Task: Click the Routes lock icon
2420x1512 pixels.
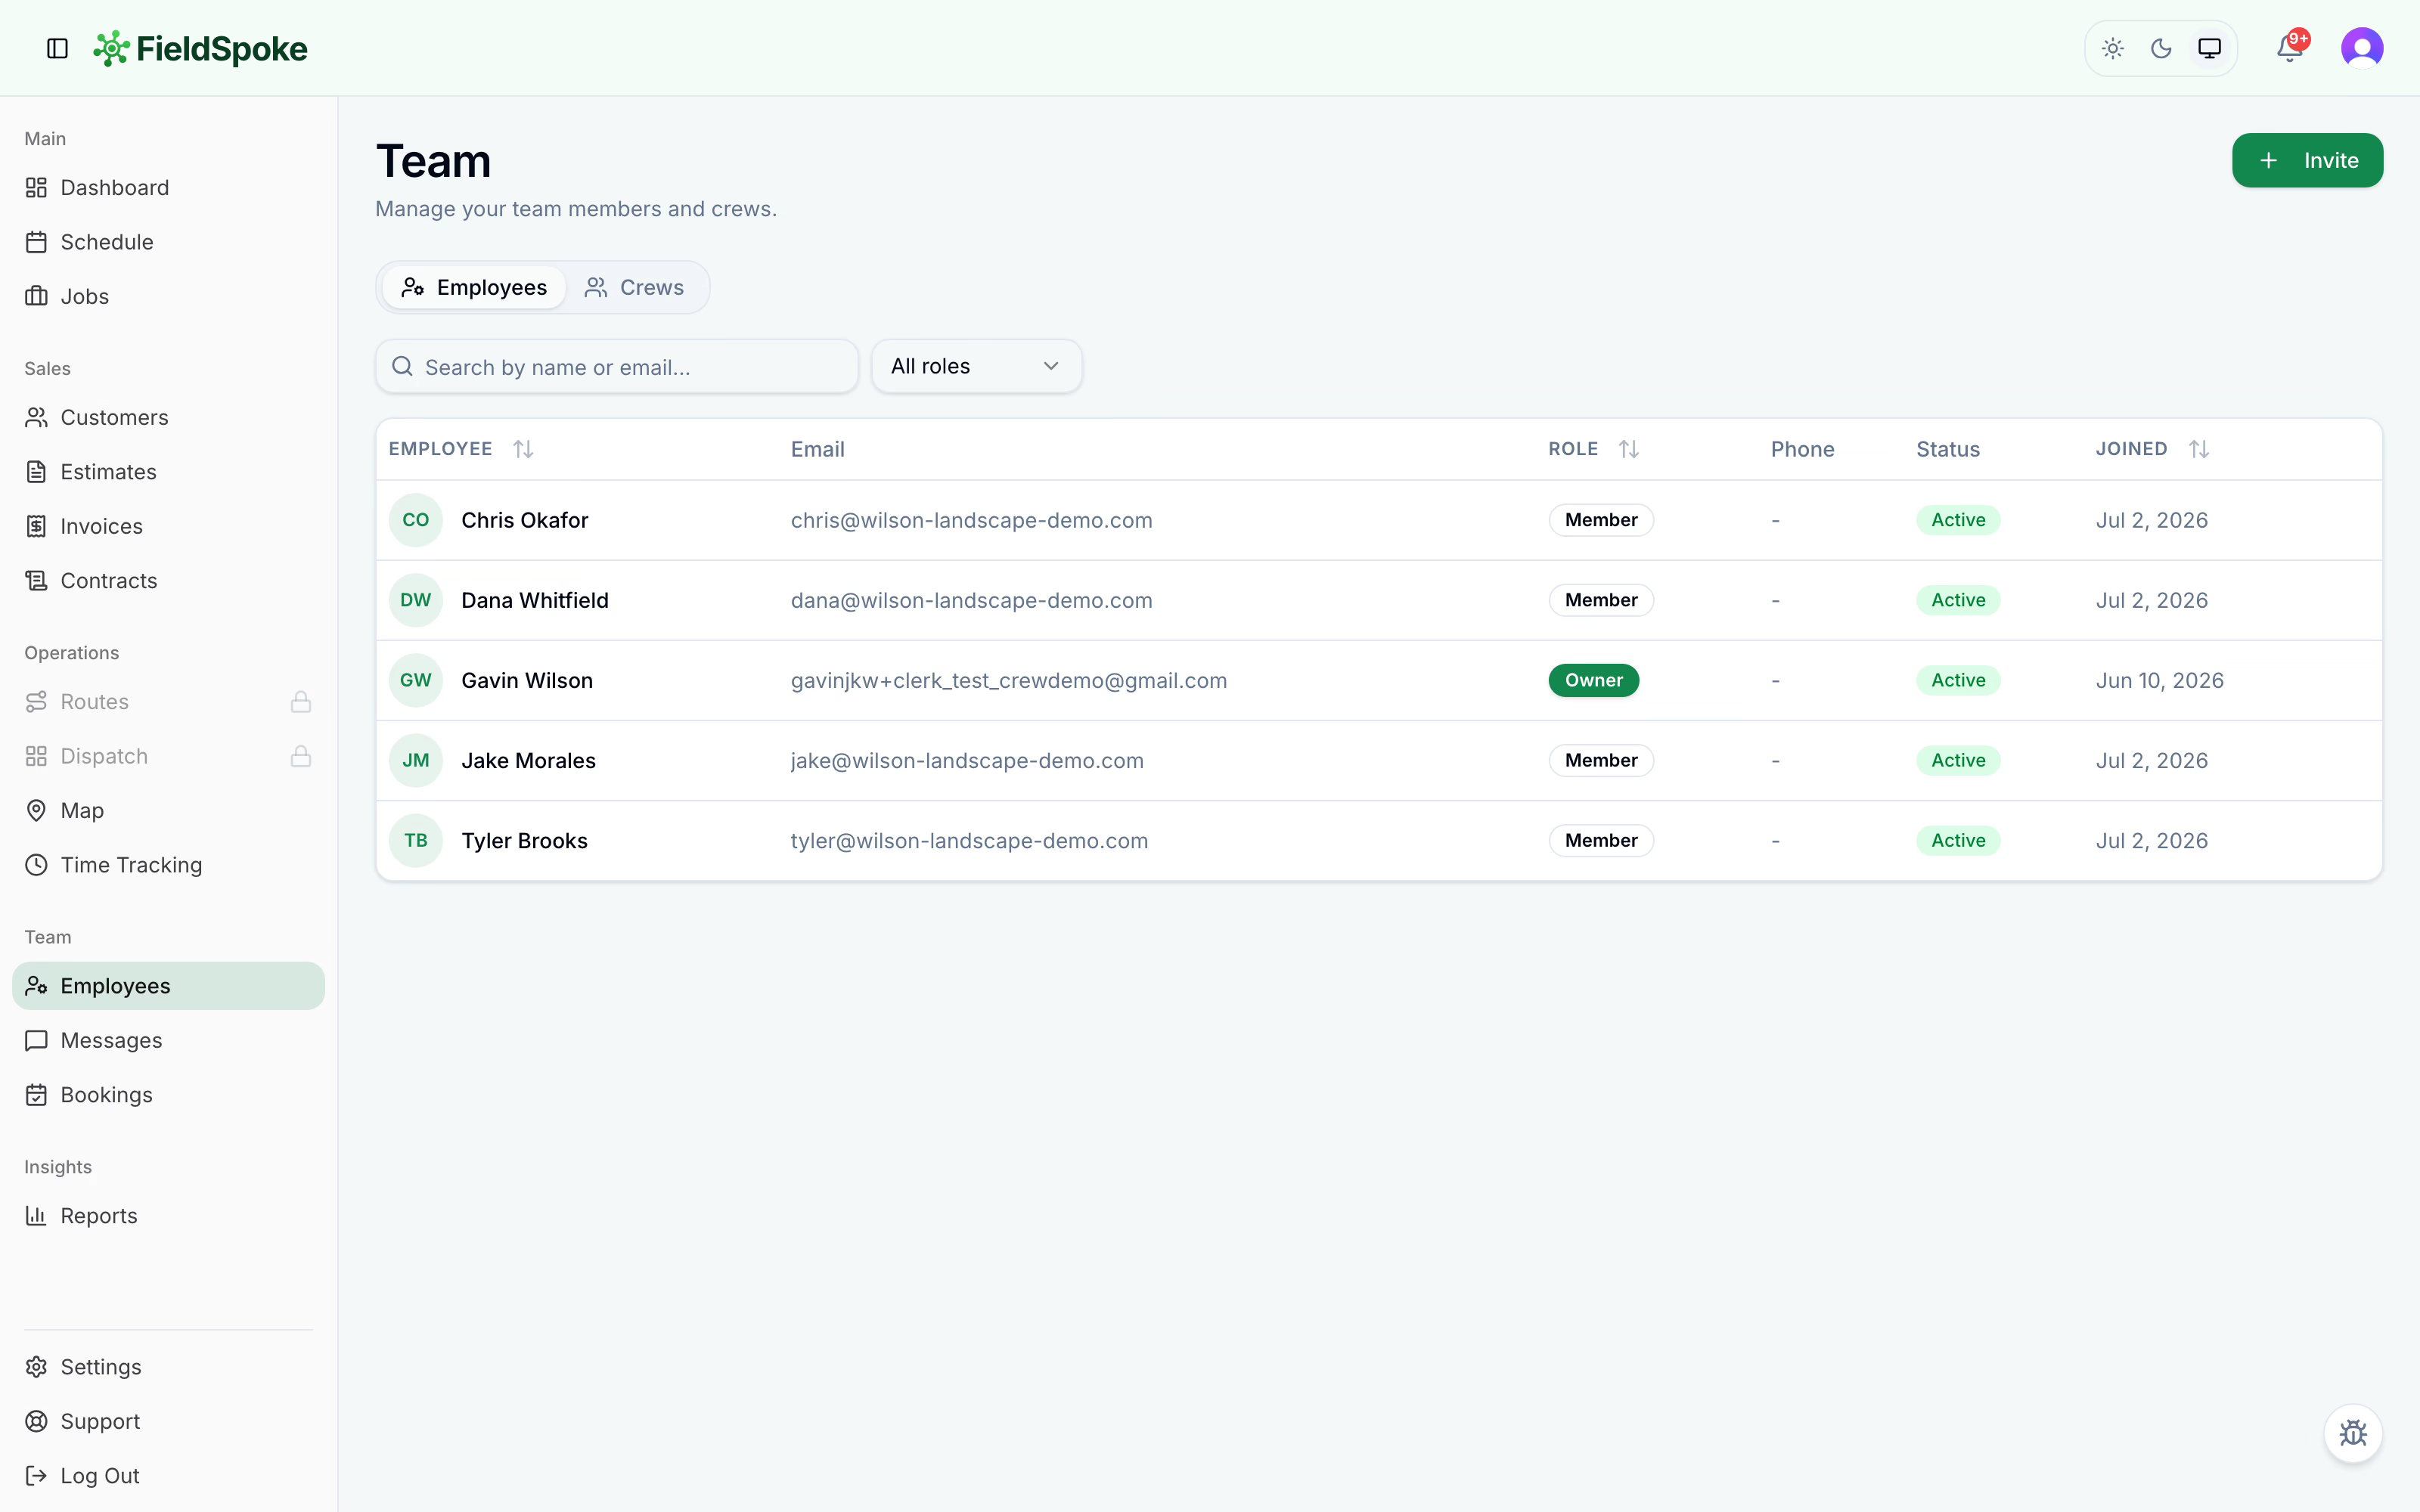Action: [300, 702]
